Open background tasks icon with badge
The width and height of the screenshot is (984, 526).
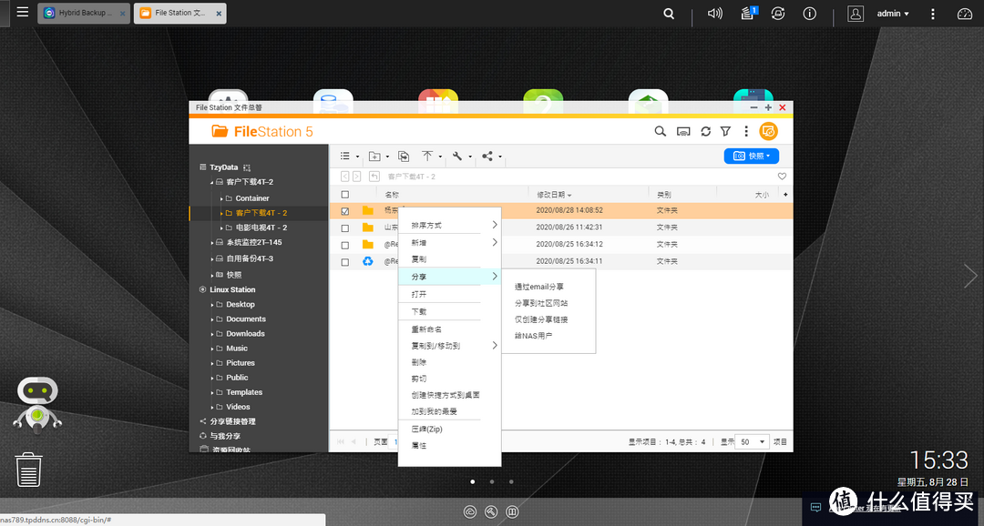point(747,13)
